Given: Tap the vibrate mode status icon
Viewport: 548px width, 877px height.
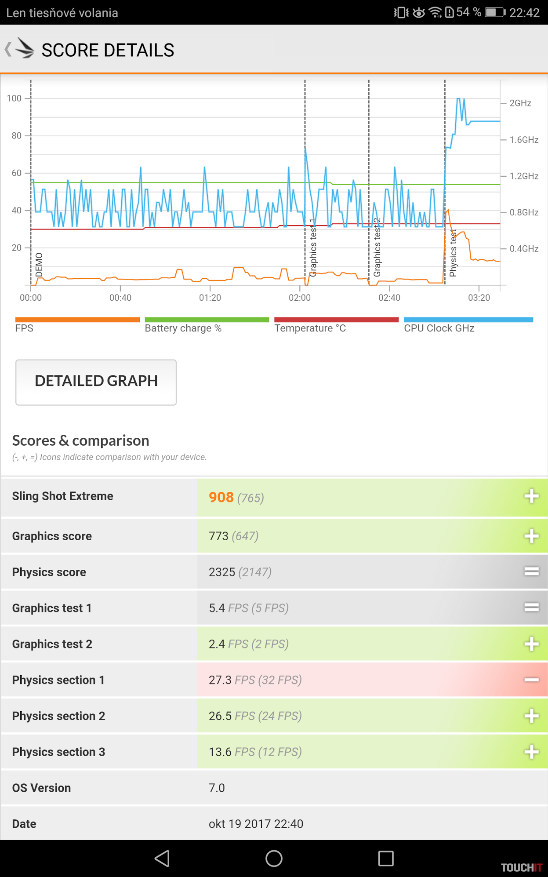Looking at the screenshot, I should click(x=401, y=12).
